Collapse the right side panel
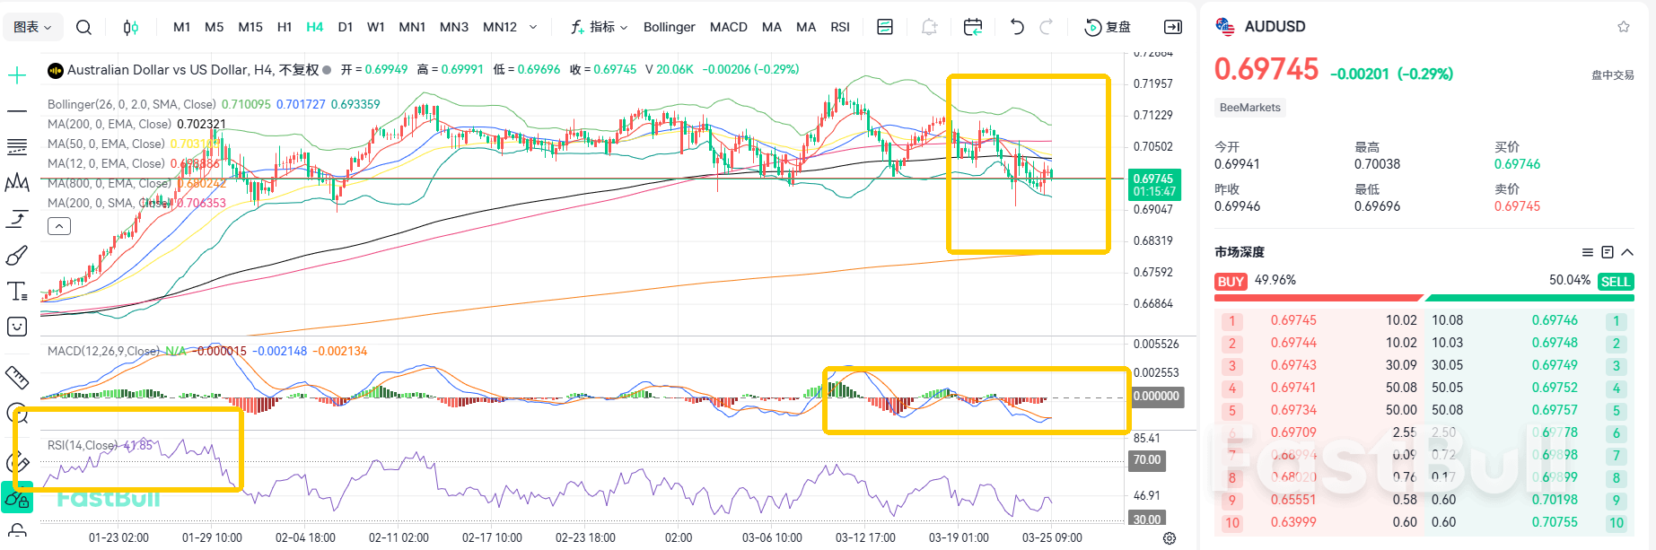This screenshot has height=550, width=1656. pyautogui.click(x=1173, y=27)
